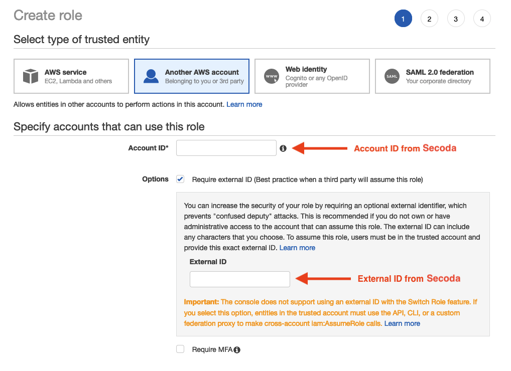
Task: Click into the External ID text box
Action: (239, 279)
